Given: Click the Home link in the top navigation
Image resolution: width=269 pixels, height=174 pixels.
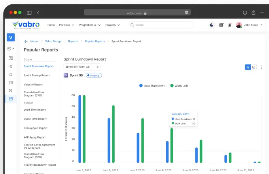Looking at the screenshot, I should click(x=51, y=25).
